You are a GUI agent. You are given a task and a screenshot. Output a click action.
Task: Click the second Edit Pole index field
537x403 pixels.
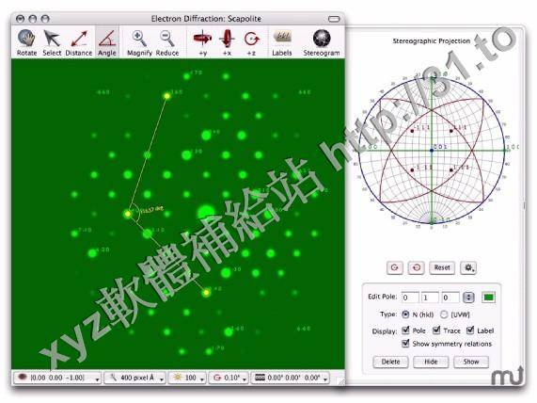(x=430, y=298)
